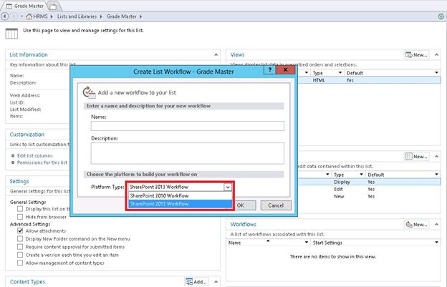Click the Back navigation arrow icon
The height and width of the screenshot is (287, 447).
click(x=4, y=16)
